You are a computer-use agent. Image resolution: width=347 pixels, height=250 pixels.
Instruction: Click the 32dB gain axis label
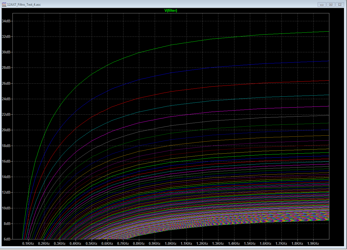(6, 36)
